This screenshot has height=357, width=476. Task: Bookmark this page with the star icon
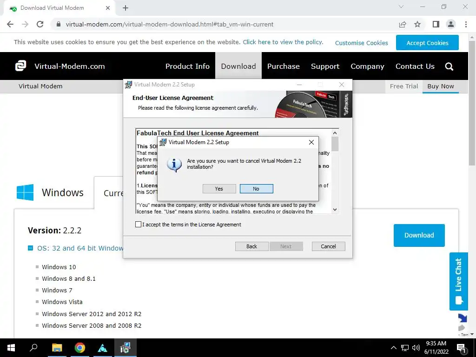[x=417, y=24]
